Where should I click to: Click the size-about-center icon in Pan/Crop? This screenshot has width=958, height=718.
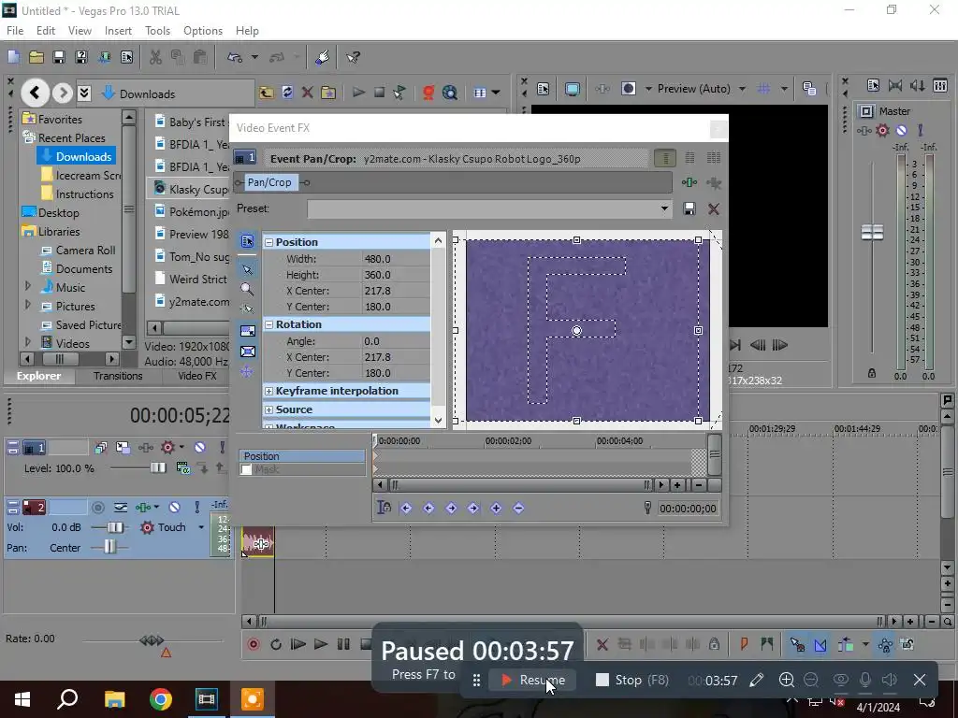[x=247, y=352]
